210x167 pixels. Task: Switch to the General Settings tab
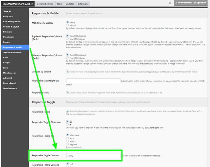point(45,4)
